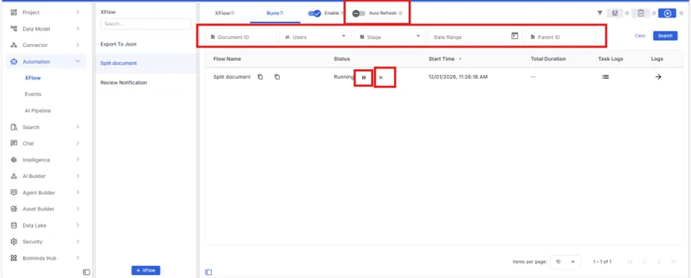Open the Items per page dropdown
Image resolution: width=691 pixels, height=278 pixels.
pyautogui.click(x=565, y=262)
